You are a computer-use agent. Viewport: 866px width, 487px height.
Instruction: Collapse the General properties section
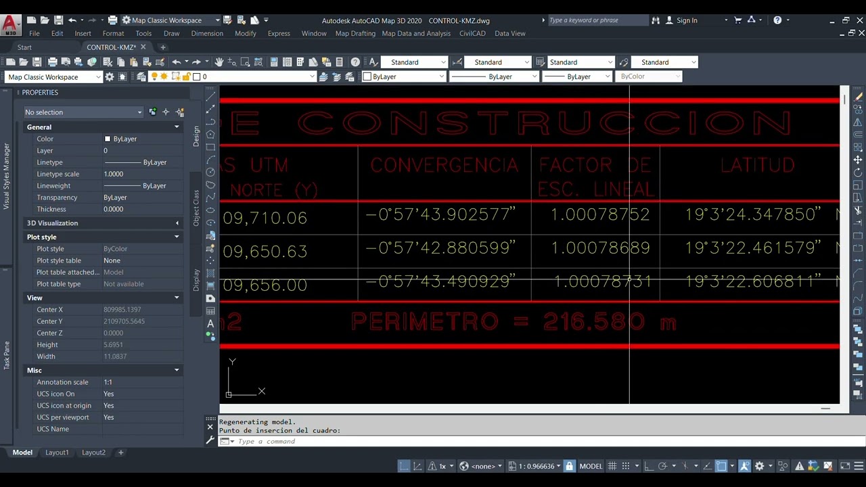click(x=177, y=127)
